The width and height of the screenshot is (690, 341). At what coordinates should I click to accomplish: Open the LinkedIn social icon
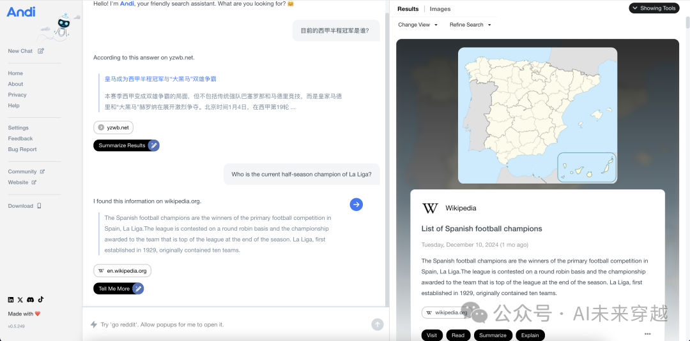tap(11, 300)
